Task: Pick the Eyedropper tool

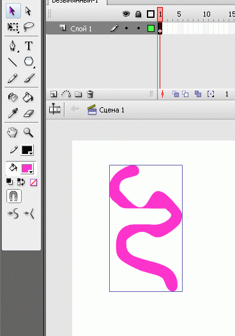Action: [x=13, y=113]
